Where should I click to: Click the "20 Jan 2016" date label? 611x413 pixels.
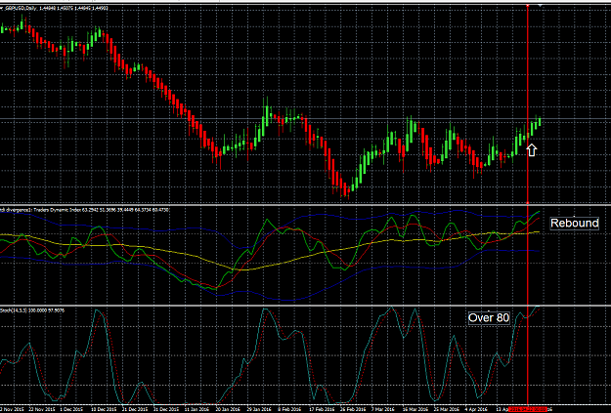tap(228, 409)
